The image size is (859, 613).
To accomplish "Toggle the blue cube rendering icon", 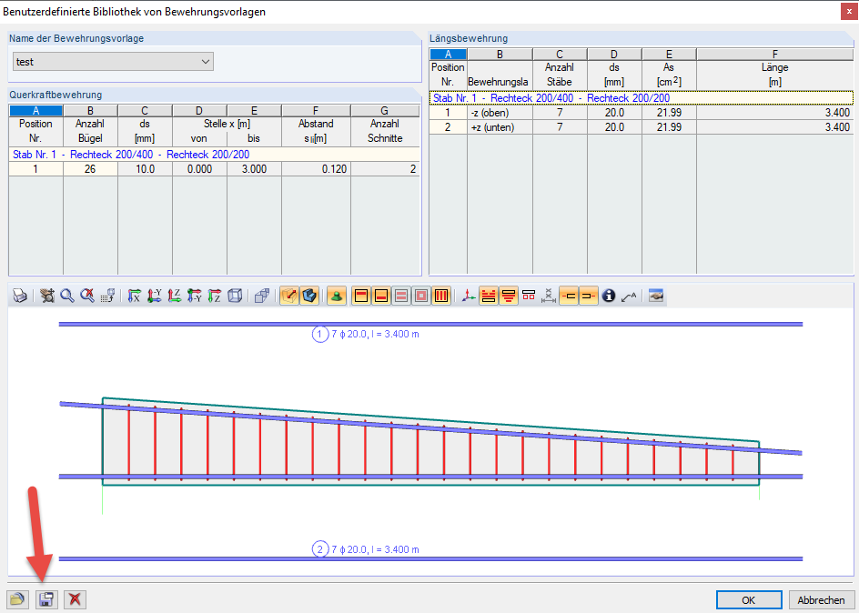I will pos(309,296).
